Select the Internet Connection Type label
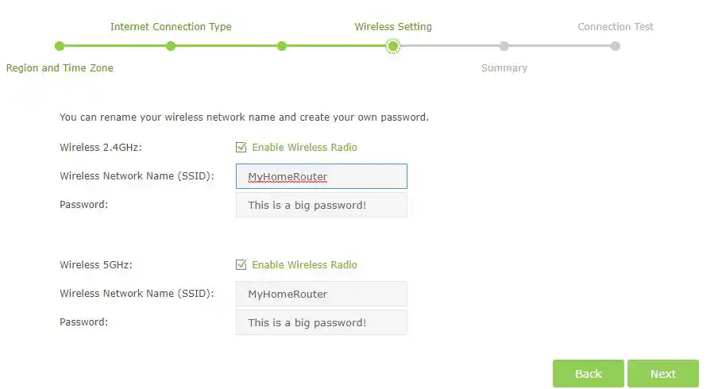 pyautogui.click(x=171, y=27)
